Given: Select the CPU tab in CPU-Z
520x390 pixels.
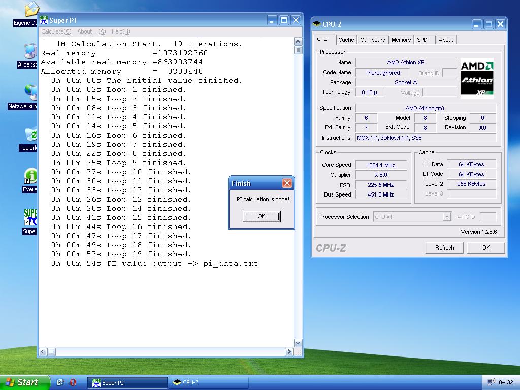Looking at the screenshot, I should [322, 39].
